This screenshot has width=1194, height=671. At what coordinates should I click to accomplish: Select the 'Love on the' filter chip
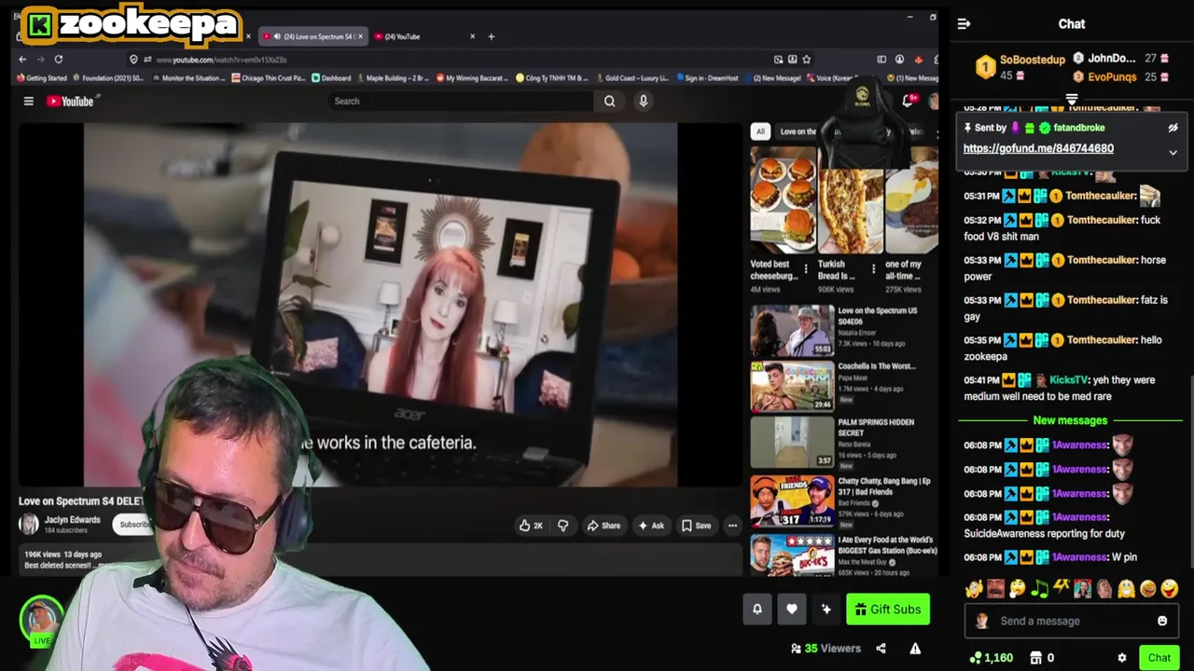798,131
